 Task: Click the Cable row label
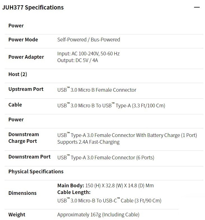click(15, 105)
